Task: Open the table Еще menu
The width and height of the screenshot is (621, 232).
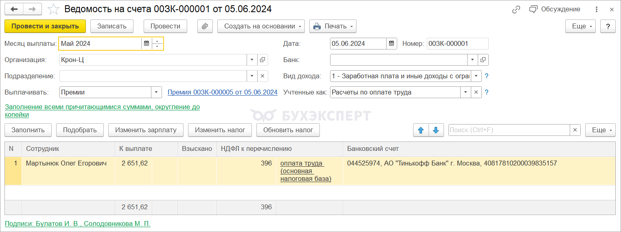Action: [601, 130]
